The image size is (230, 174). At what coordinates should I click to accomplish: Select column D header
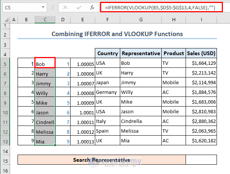coord(63,20)
